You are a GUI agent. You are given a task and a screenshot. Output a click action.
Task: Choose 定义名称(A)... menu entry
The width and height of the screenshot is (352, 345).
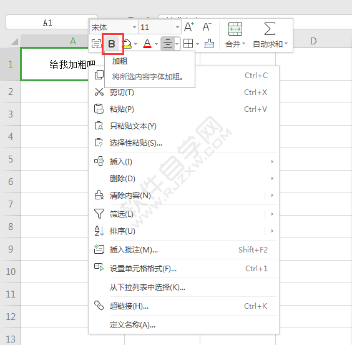pyautogui.click(x=183, y=325)
